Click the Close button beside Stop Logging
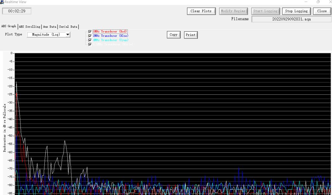 (x=322, y=11)
